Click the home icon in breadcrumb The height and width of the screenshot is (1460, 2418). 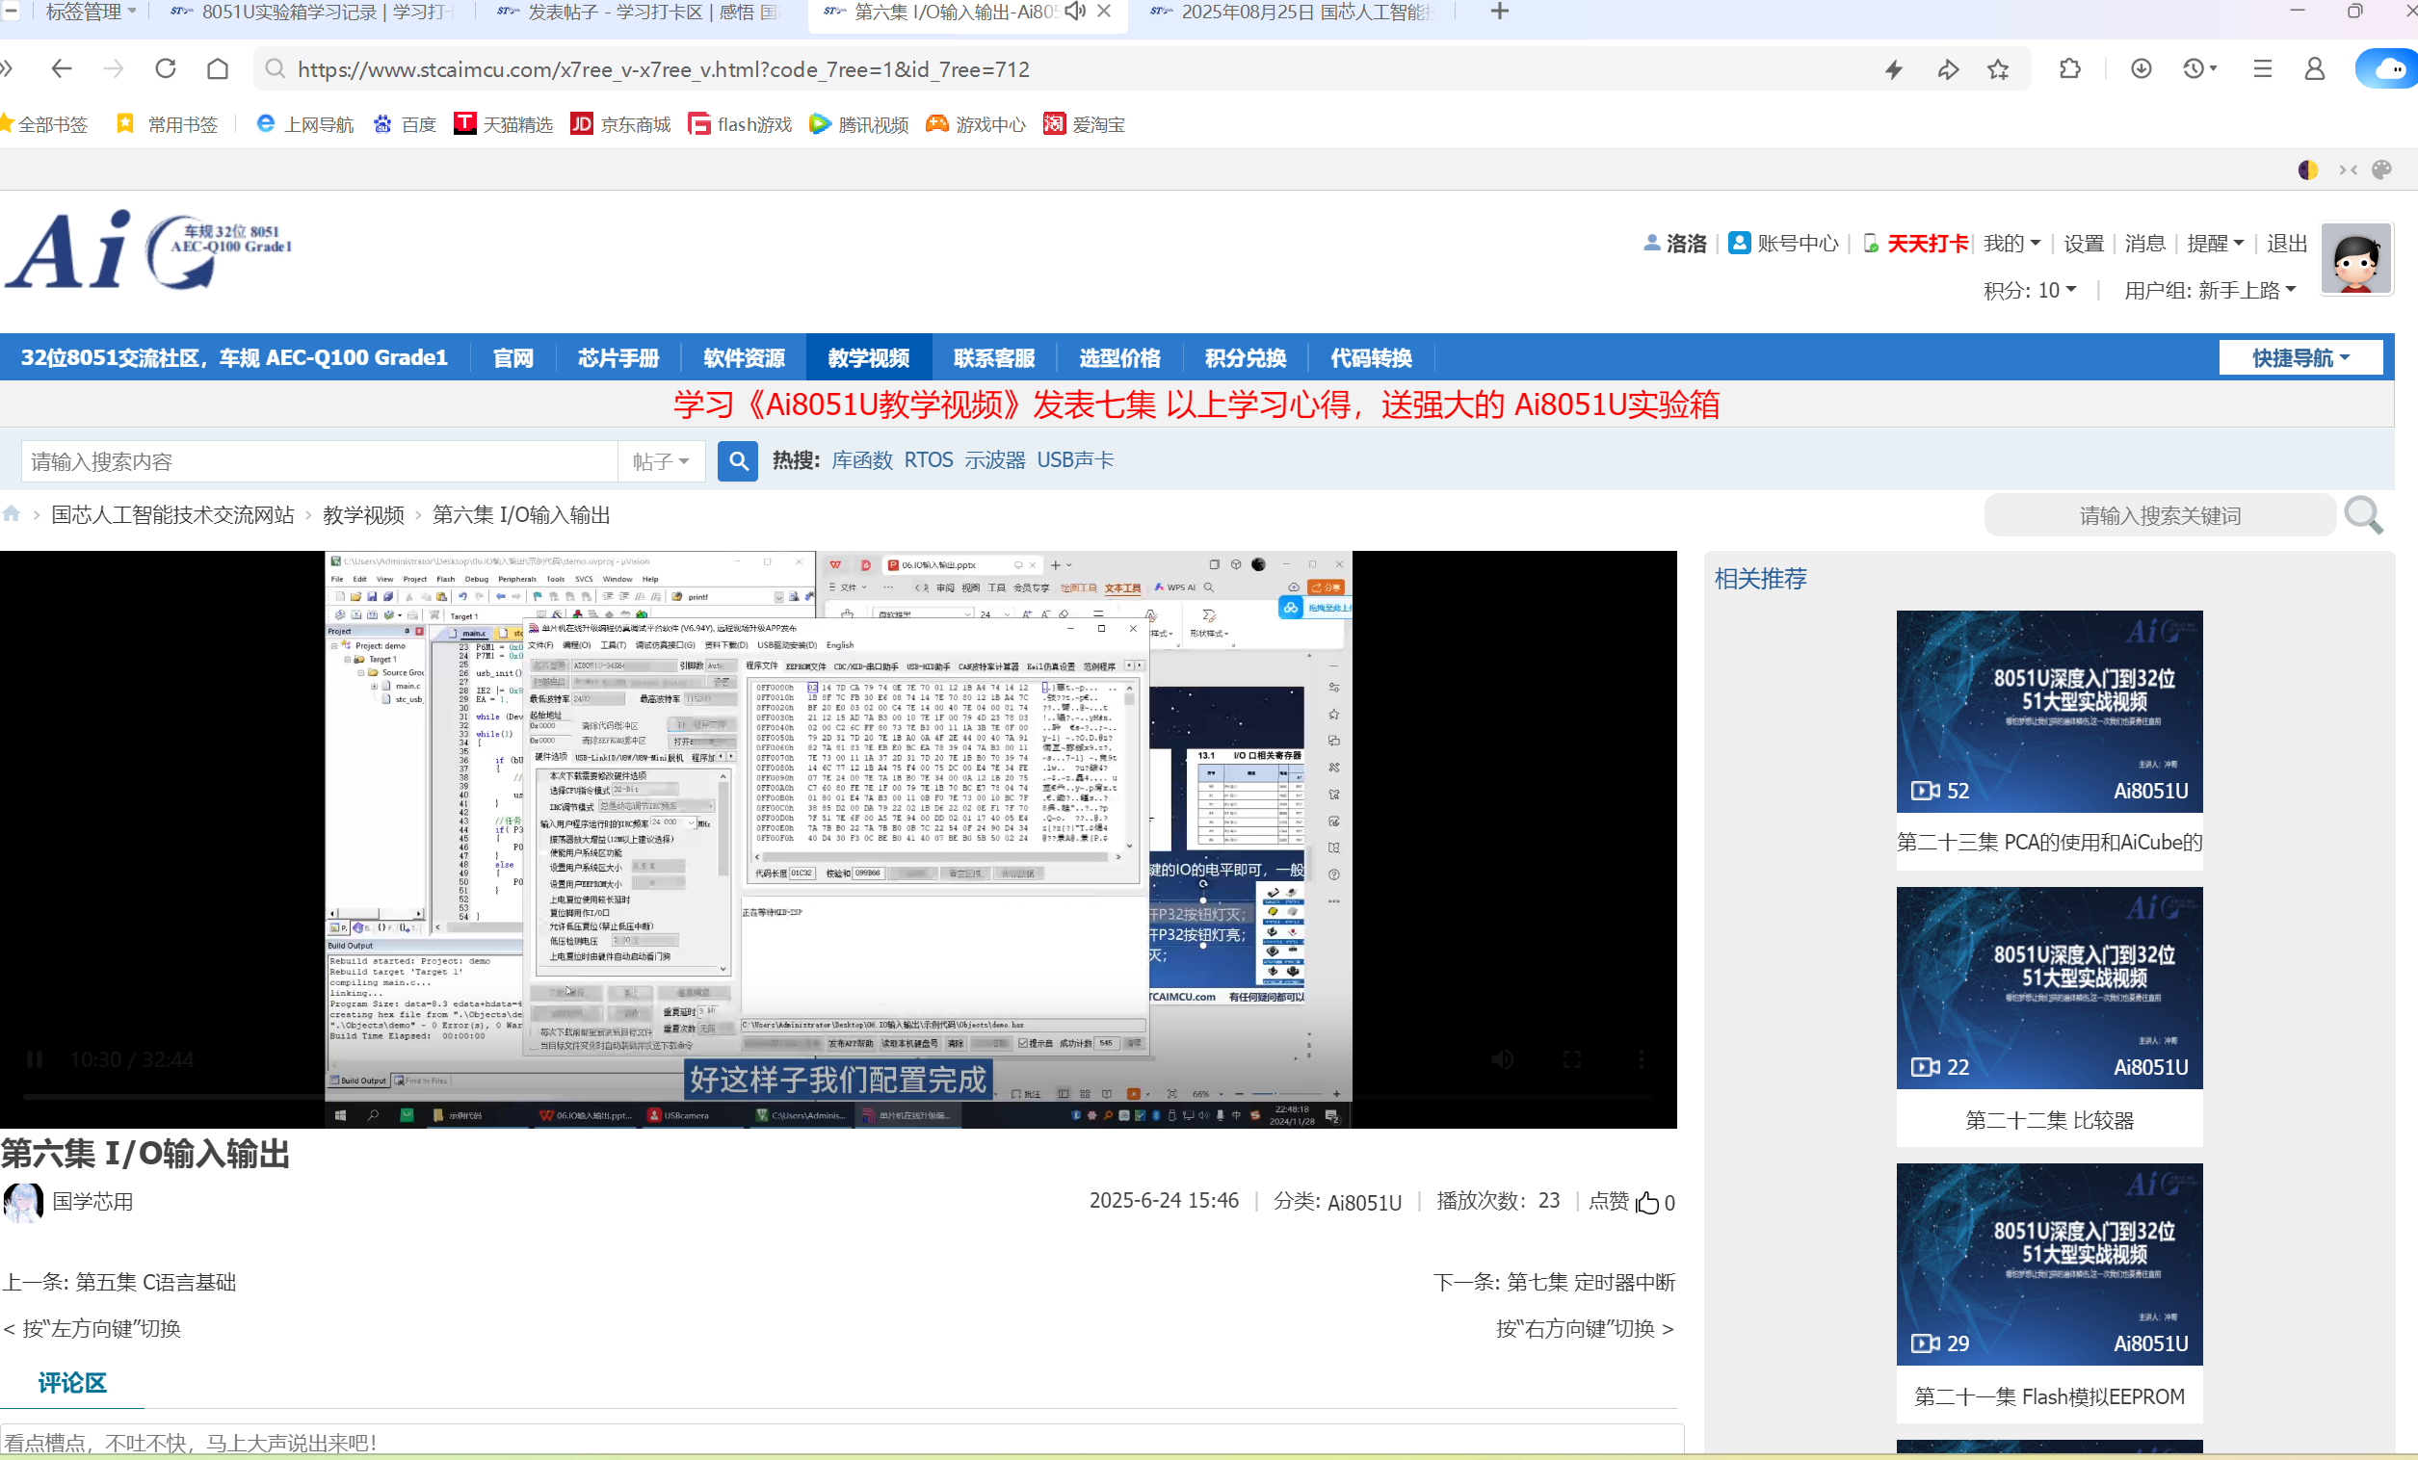[12, 514]
